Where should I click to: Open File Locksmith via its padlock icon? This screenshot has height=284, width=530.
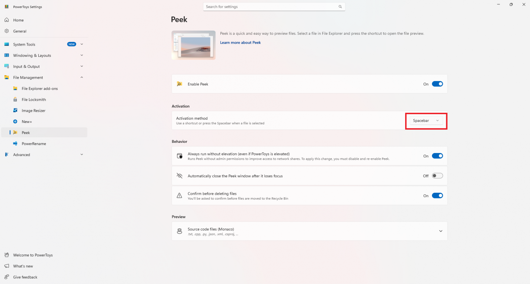(x=15, y=100)
